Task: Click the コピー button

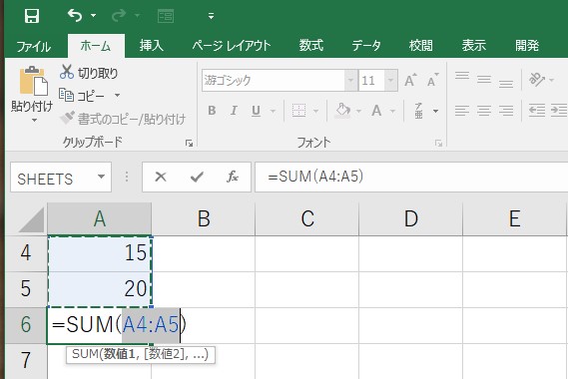Action: pos(82,96)
